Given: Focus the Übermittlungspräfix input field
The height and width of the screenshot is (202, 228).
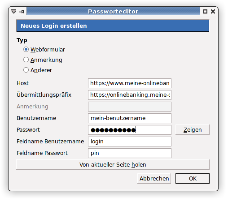Looking at the screenshot, I should [x=130, y=95].
